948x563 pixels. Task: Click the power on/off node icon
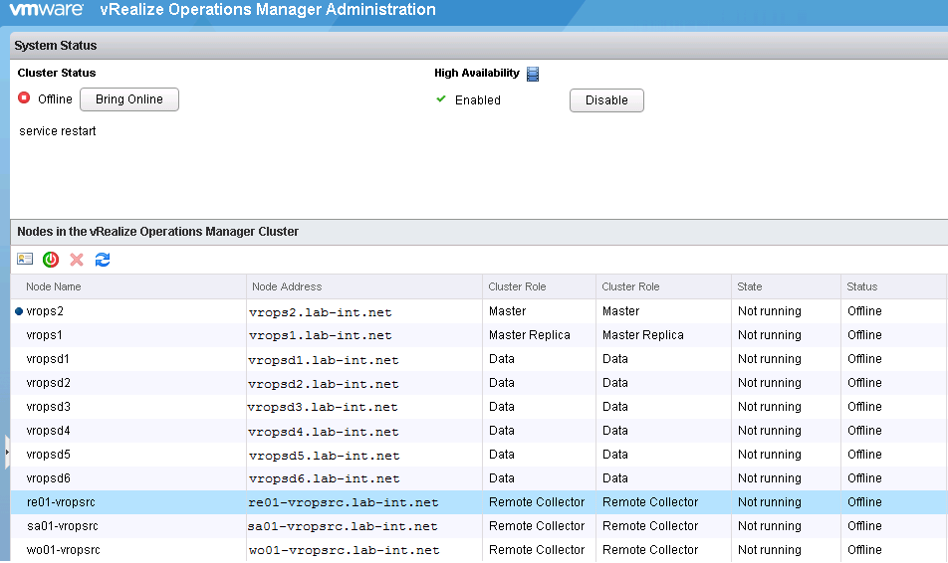[x=51, y=260]
